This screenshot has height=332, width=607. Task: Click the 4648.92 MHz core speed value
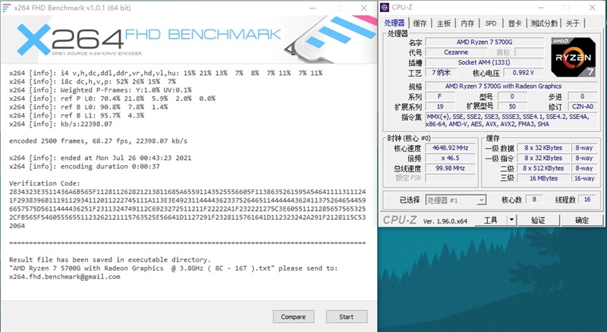[450, 148]
